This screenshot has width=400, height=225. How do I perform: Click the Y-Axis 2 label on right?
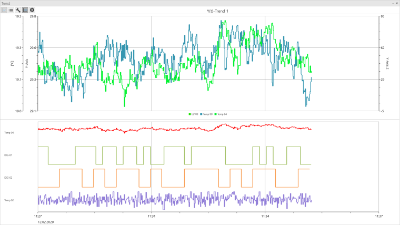387,64
